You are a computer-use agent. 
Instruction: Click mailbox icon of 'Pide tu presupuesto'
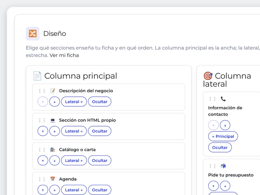tap(223, 166)
